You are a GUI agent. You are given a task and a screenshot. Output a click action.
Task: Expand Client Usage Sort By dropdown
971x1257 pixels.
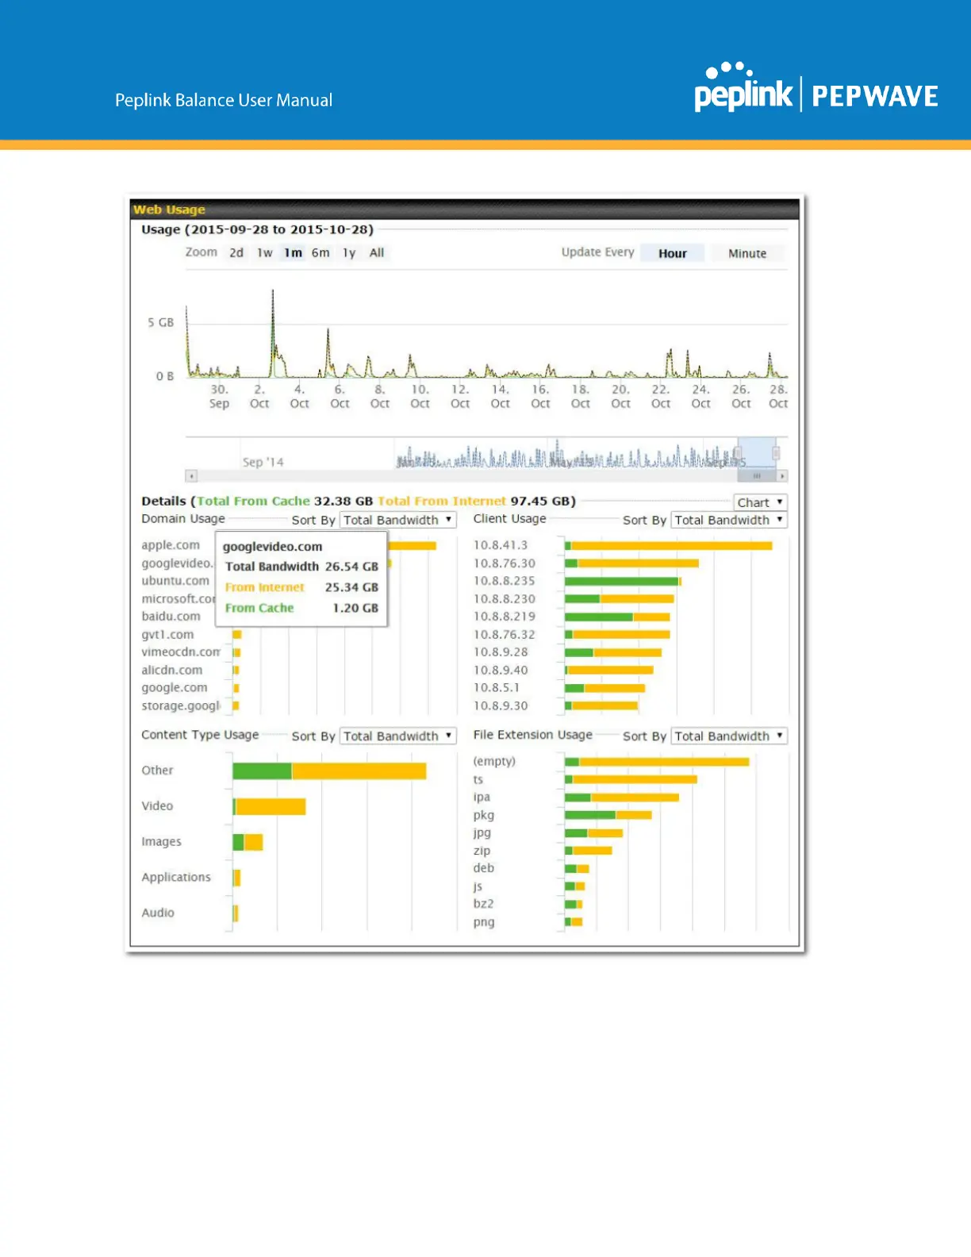tap(728, 520)
